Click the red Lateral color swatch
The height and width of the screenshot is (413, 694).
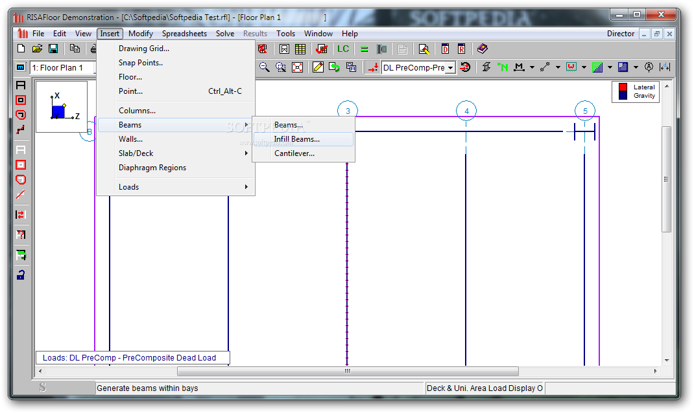click(623, 87)
